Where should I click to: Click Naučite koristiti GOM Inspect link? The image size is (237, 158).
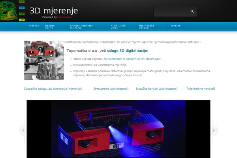[156, 88]
